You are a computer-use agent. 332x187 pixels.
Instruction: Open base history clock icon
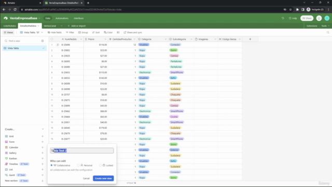click(283, 18)
